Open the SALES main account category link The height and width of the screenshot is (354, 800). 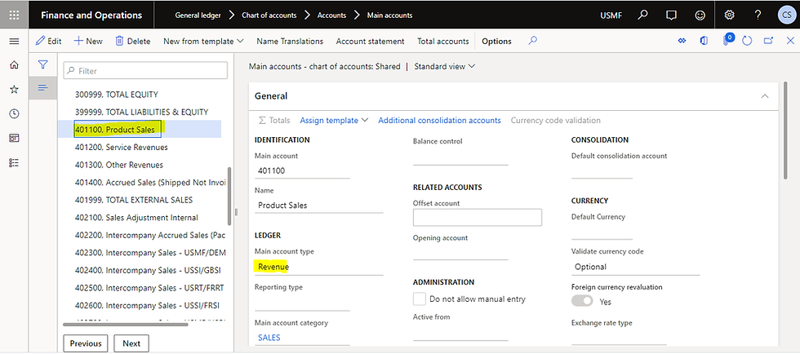[269, 338]
